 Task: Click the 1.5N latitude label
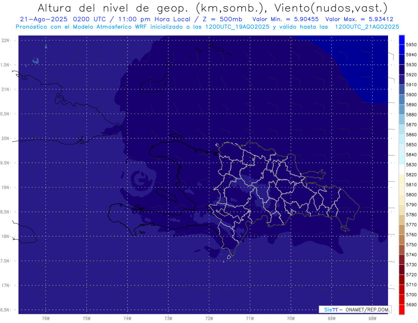5,65
